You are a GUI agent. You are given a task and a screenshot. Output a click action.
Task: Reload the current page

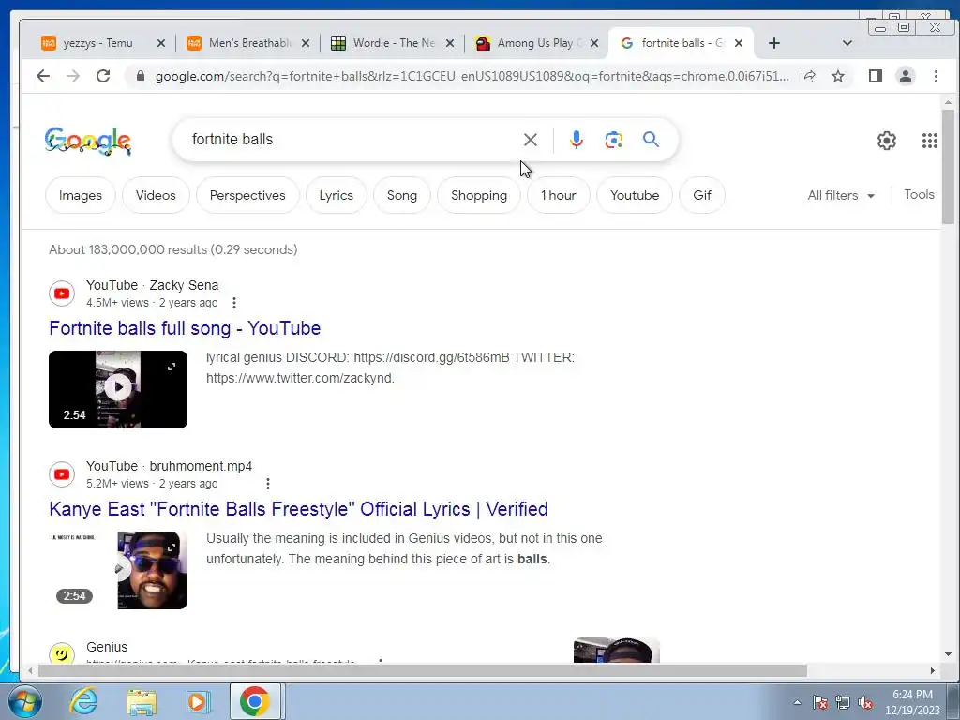(x=103, y=76)
